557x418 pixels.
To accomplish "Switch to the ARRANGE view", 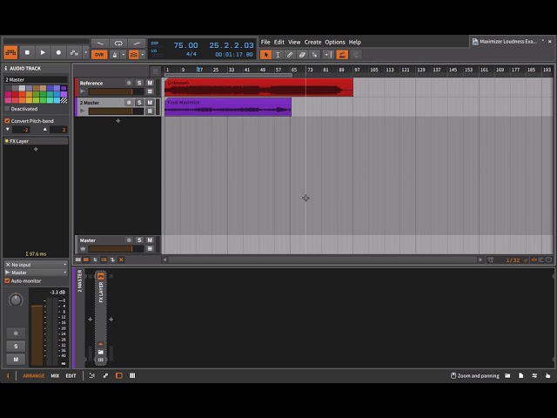I will point(34,375).
